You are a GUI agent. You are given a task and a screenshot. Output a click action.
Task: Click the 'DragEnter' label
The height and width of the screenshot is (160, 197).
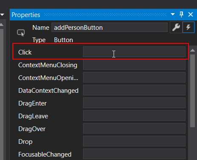point(32,103)
